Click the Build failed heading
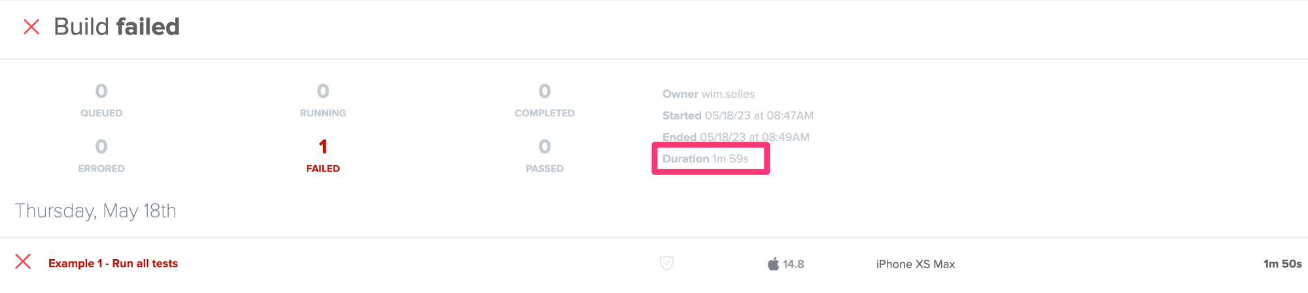 click(x=116, y=27)
